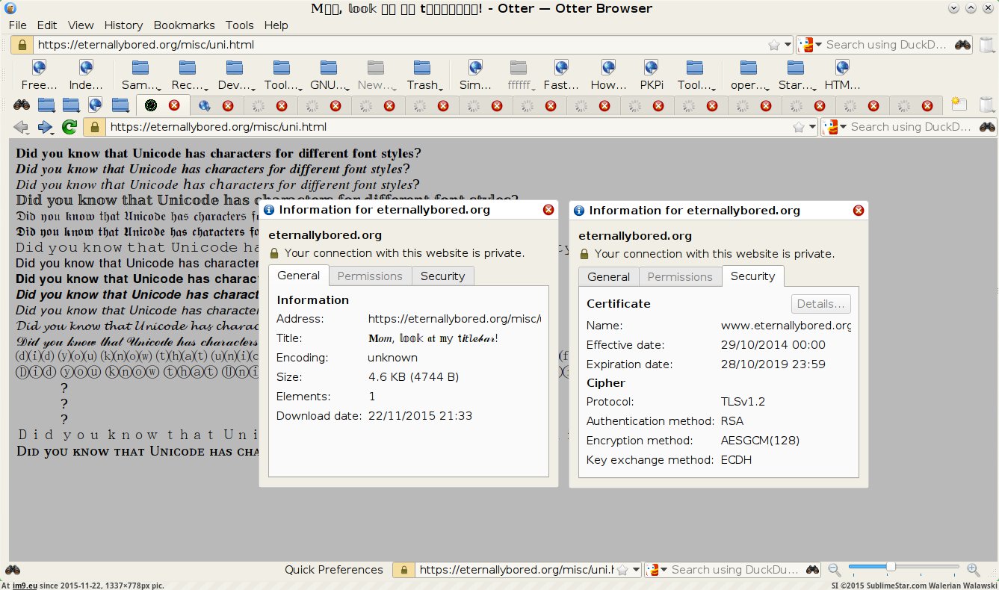
Task: Adjust the page zoom slider
Action: [x=903, y=568]
